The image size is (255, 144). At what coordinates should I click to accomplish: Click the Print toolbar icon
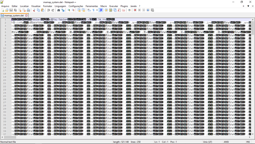pyautogui.click(x=28, y=10)
